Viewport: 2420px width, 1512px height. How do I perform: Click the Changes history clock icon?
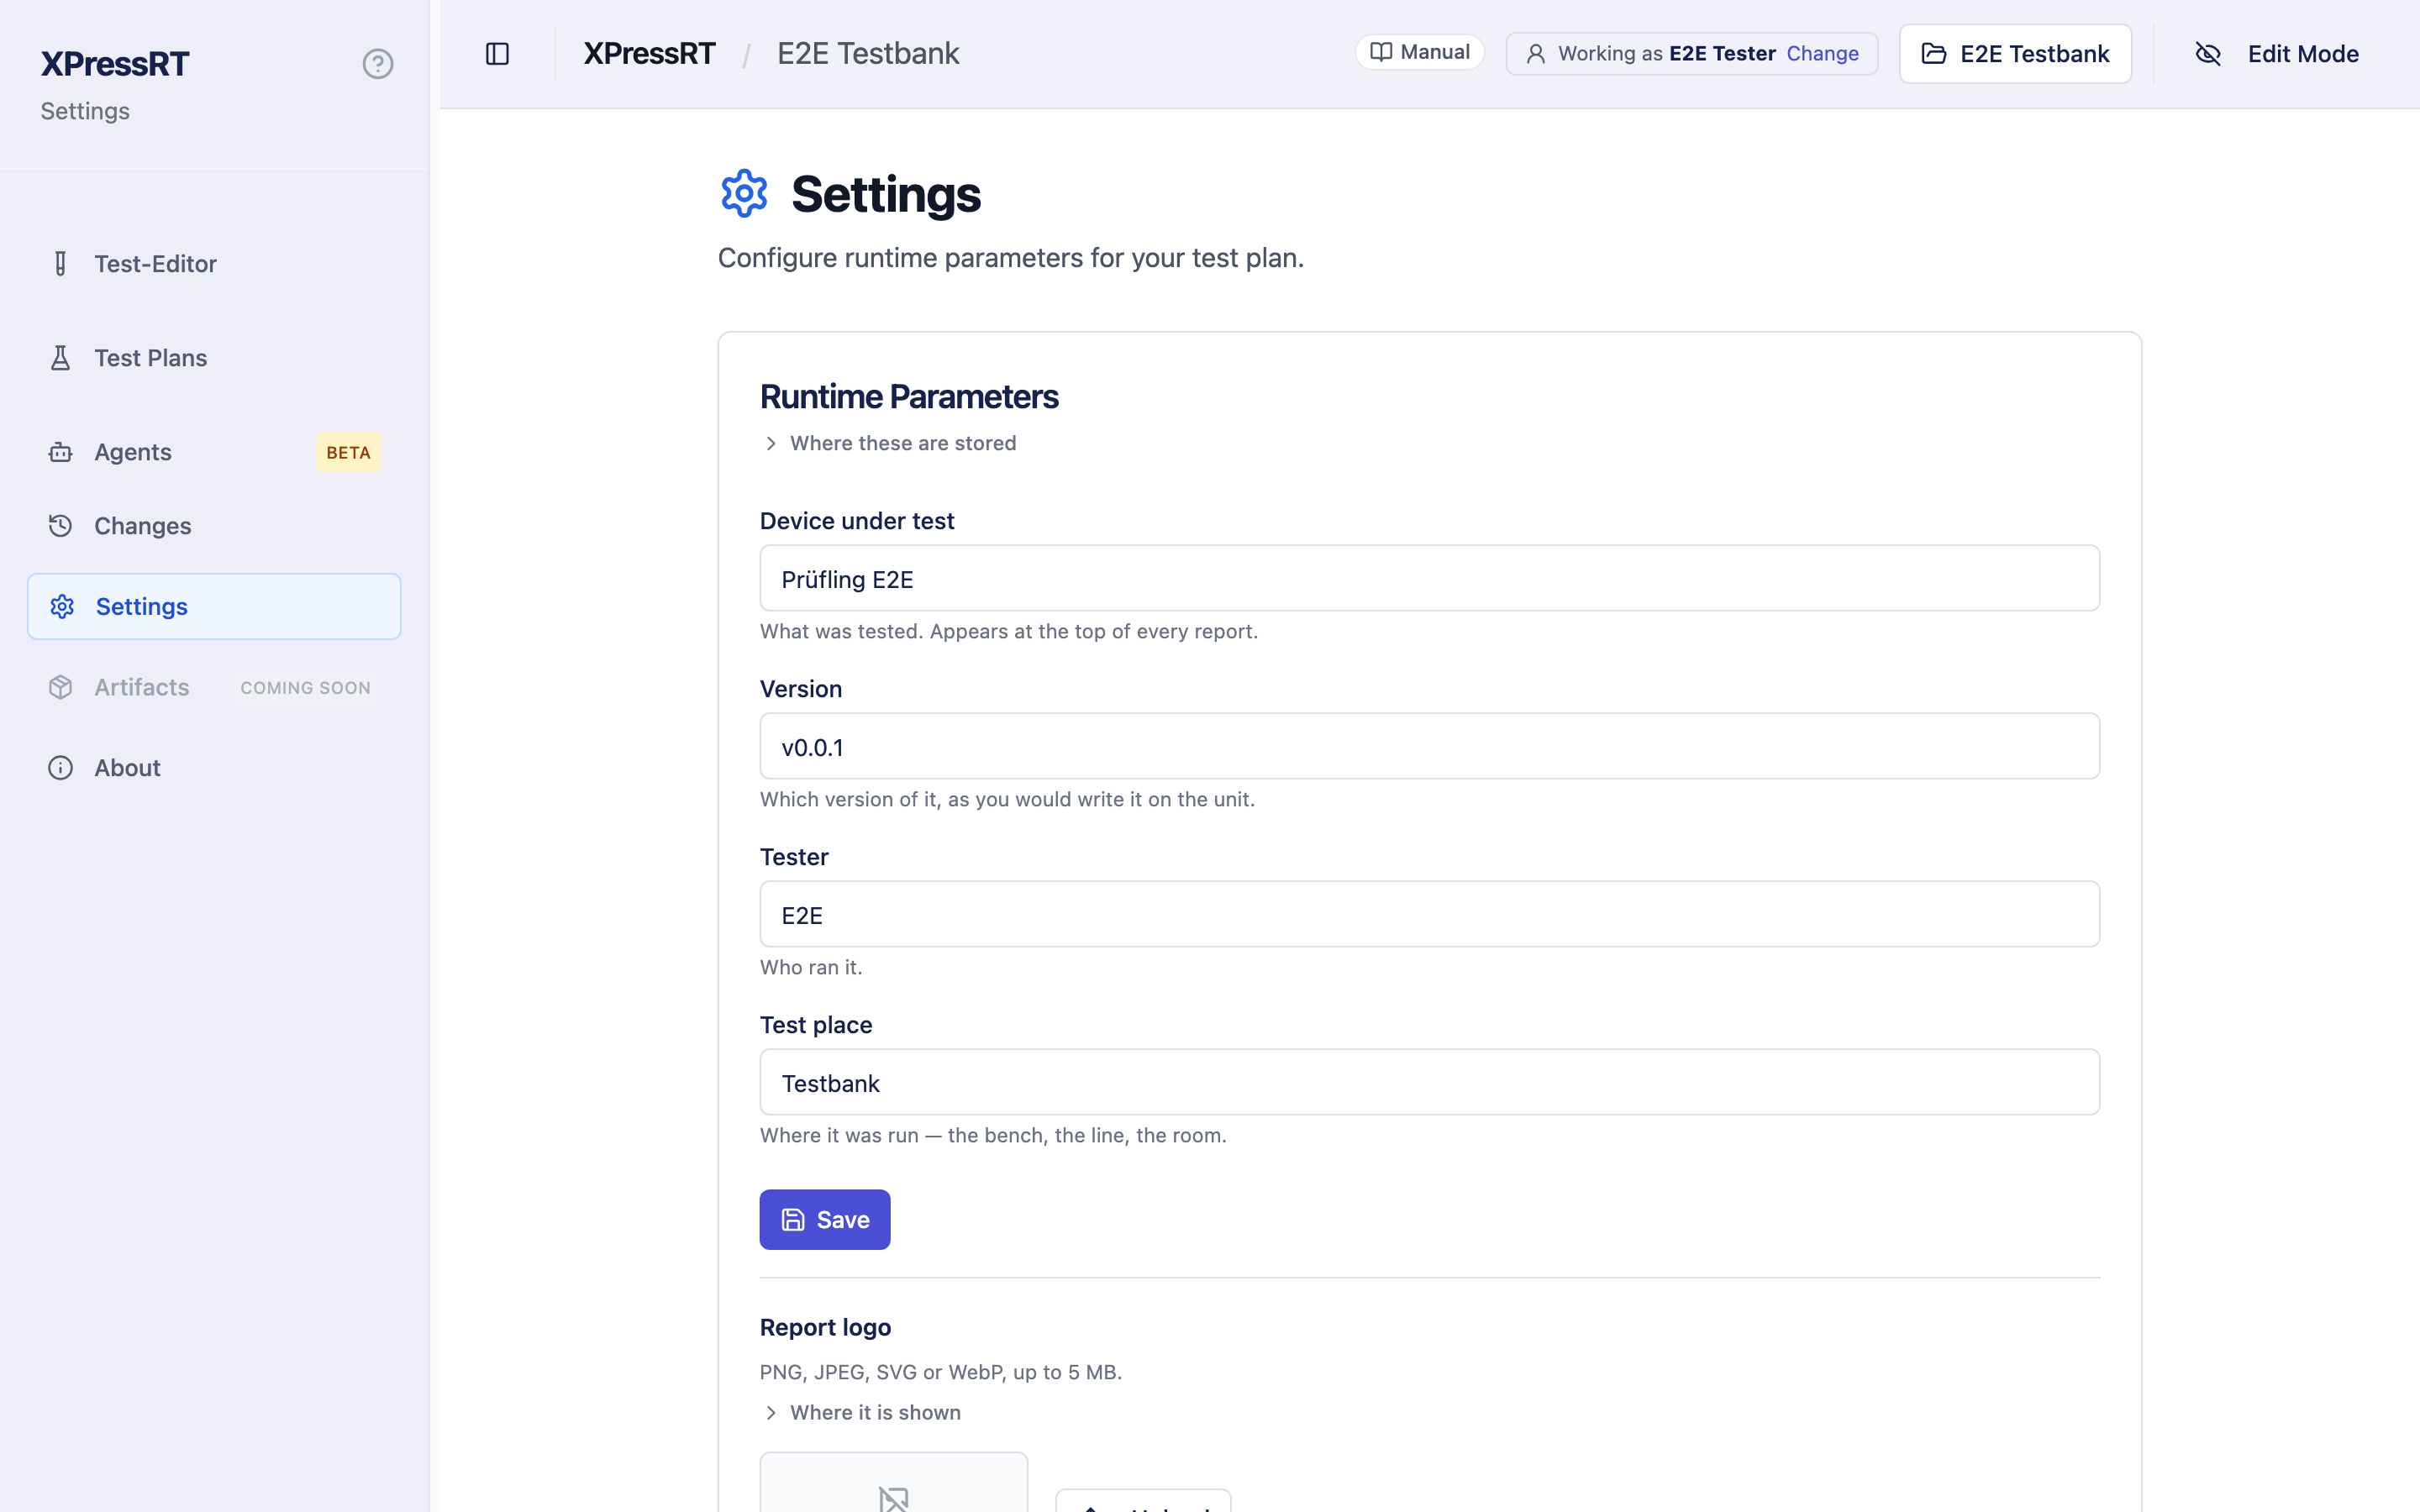coord(60,526)
